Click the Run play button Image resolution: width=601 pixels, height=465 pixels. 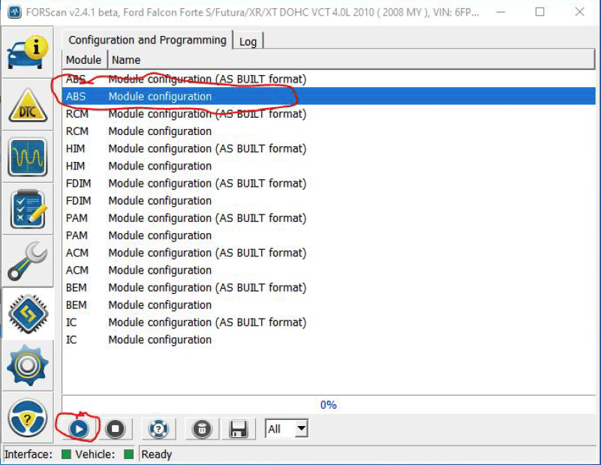click(79, 428)
